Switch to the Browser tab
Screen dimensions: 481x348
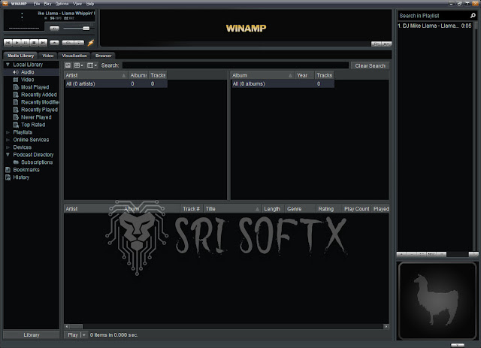tap(104, 56)
